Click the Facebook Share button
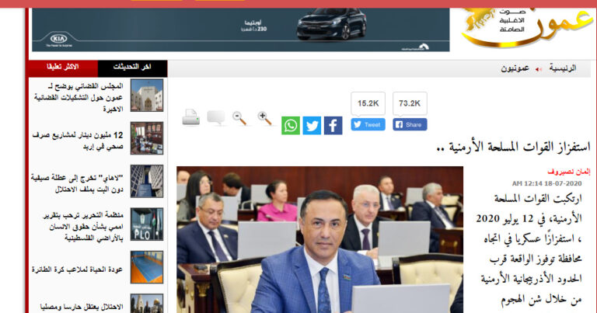Viewport: 597px width, 313px height. [410, 124]
